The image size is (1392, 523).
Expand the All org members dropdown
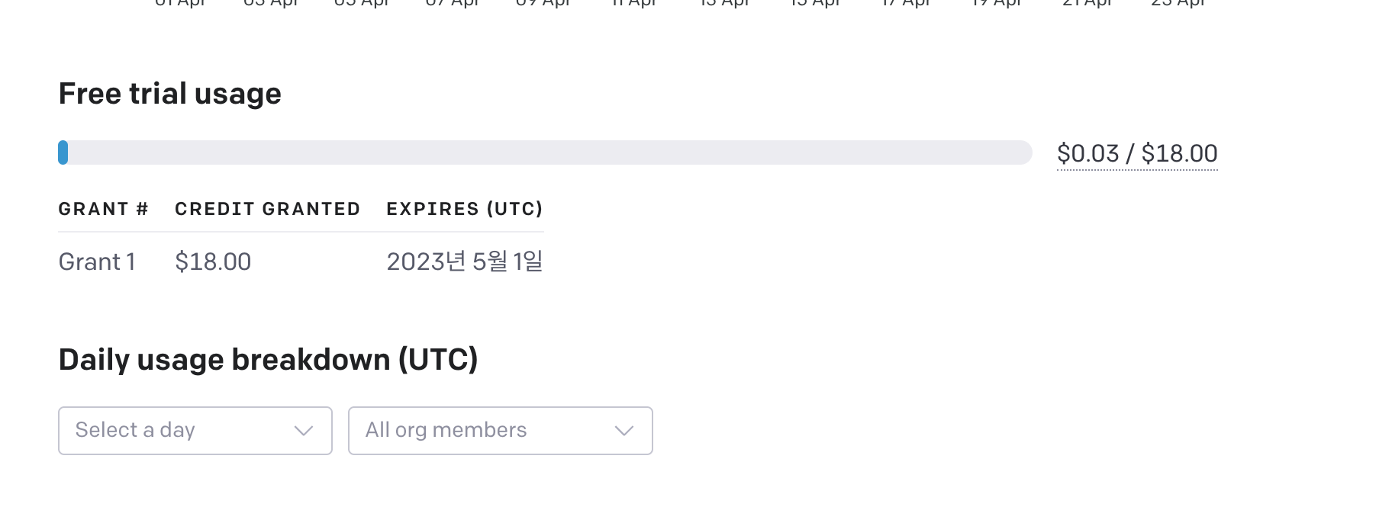500,431
